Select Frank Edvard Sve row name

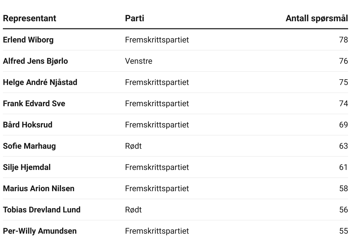click(x=34, y=103)
